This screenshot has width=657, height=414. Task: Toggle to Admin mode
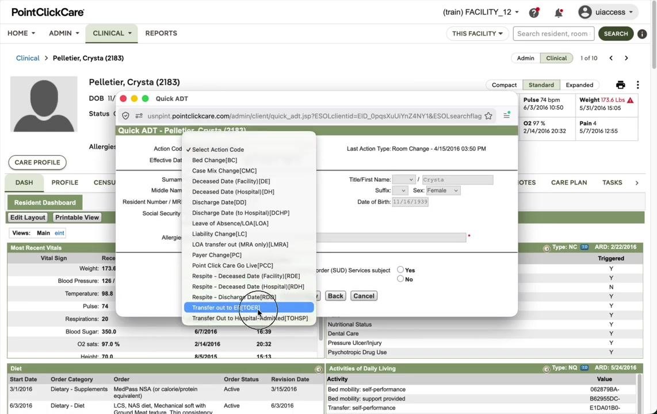pyautogui.click(x=525, y=58)
